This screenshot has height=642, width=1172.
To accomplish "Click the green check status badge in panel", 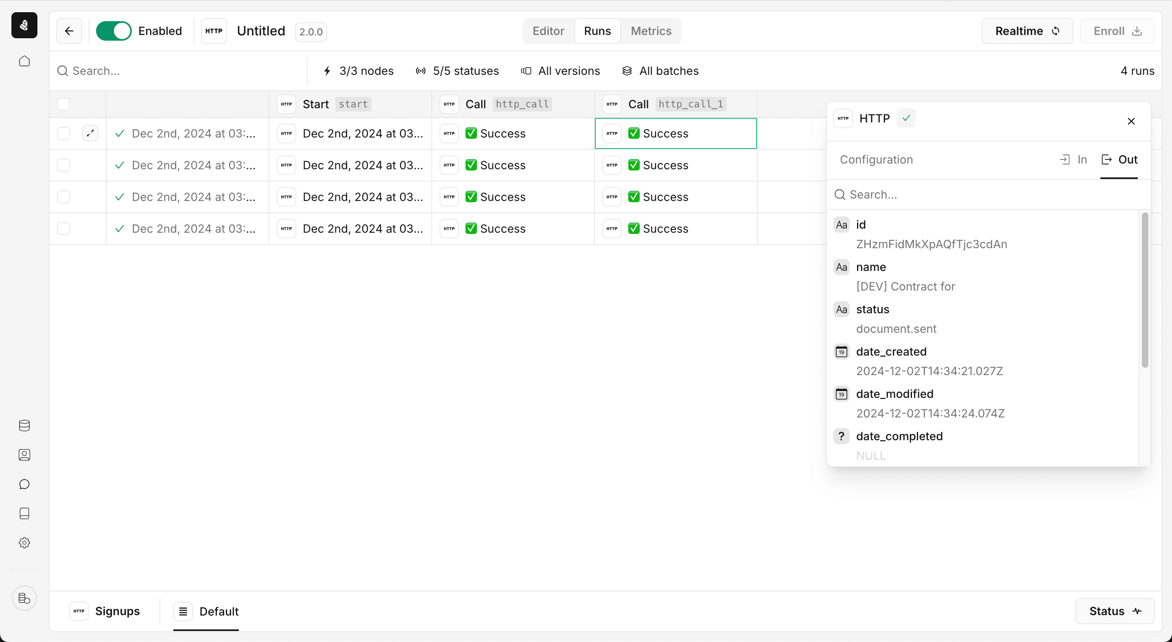I will (906, 118).
